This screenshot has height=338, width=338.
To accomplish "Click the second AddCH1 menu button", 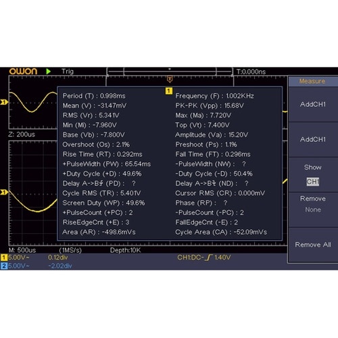I will tap(313, 139).
